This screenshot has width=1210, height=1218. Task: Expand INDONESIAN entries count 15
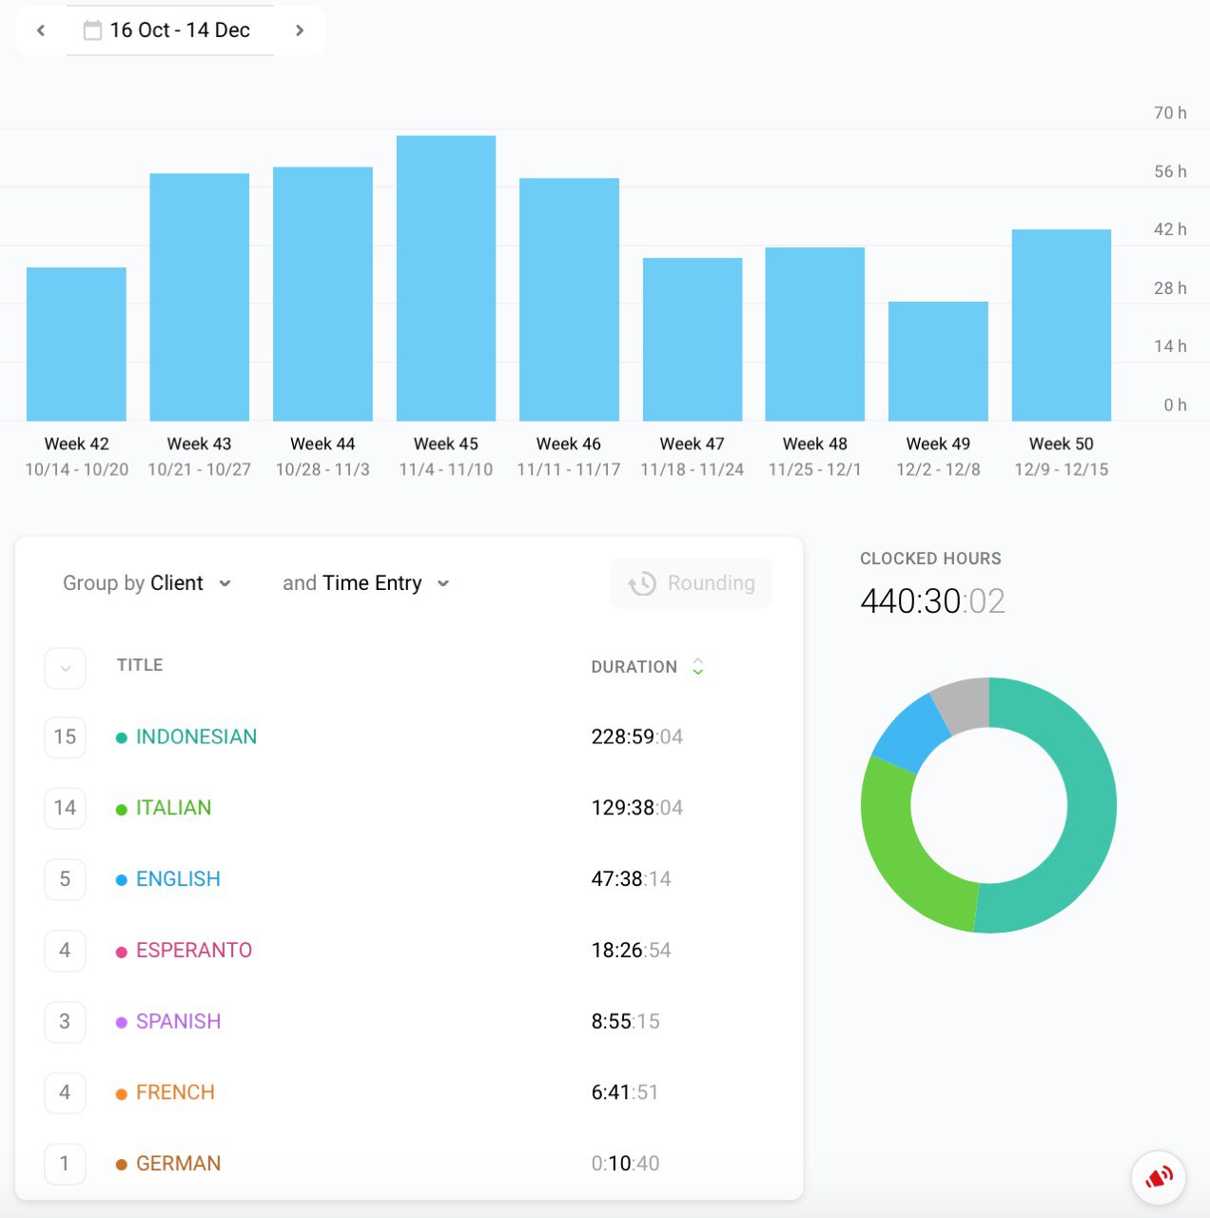[x=65, y=737]
